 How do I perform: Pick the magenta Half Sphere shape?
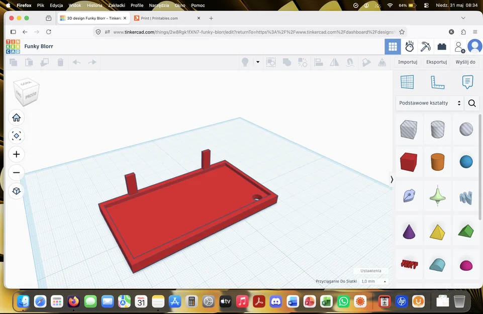point(466,265)
